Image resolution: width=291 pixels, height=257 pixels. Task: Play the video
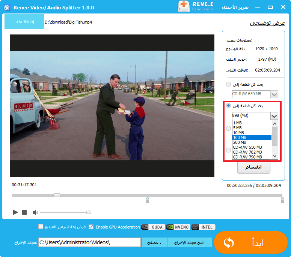pos(15,212)
